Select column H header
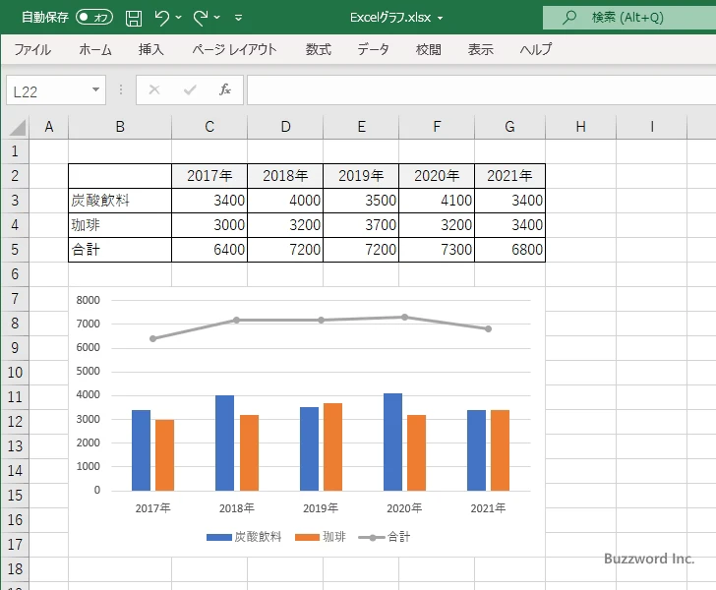716x590 pixels. pos(581,127)
